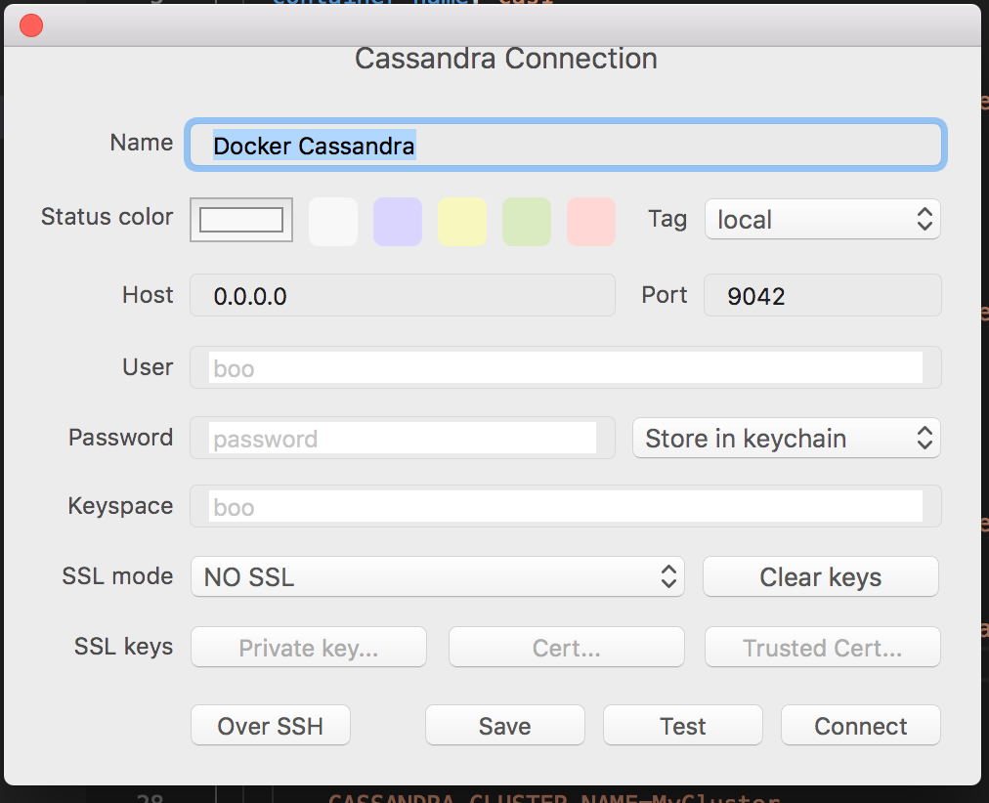Close the Cassandra Connection window
This screenshot has width=989, height=803.
click(31, 25)
